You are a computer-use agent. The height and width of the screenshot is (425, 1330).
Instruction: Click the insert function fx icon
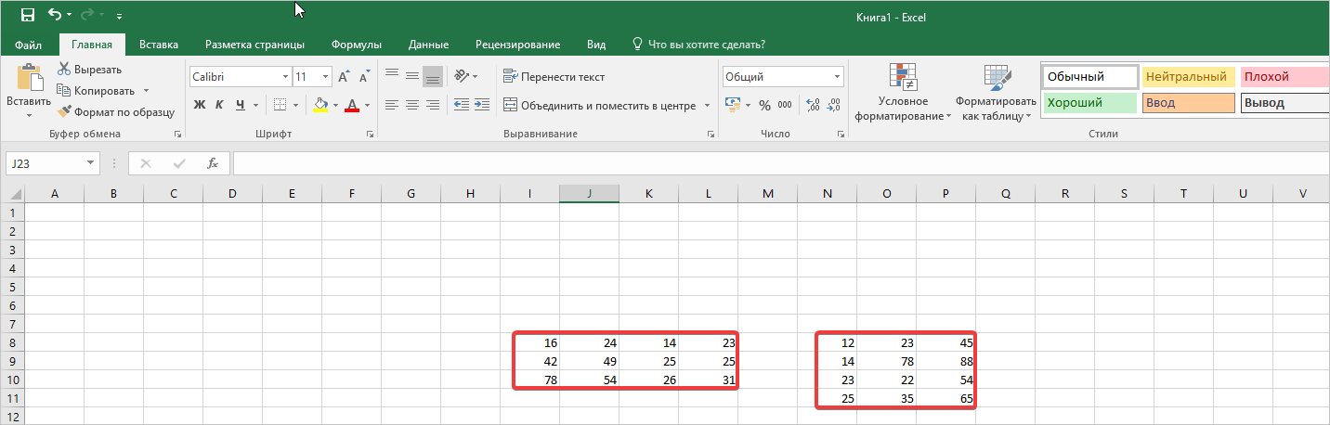pyautogui.click(x=212, y=163)
